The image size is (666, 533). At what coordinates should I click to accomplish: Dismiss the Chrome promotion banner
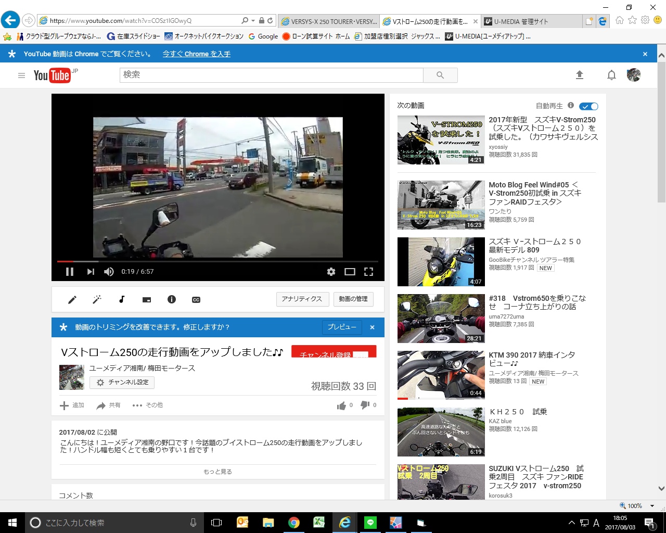pyautogui.click(x=645, y=54)
